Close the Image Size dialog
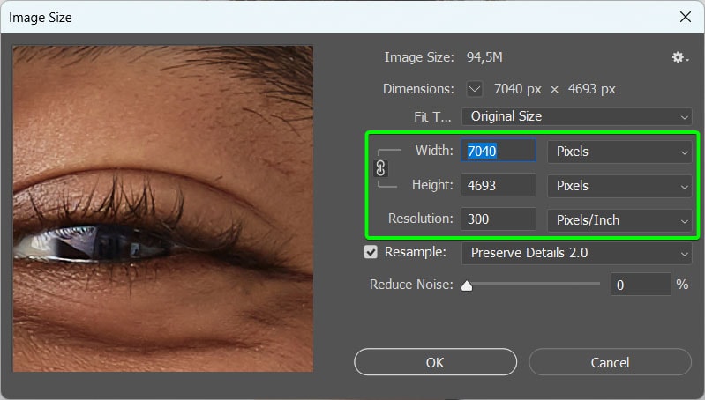This screenshot has height=400, width=705. pyautogui.click(x=686, y=17)
